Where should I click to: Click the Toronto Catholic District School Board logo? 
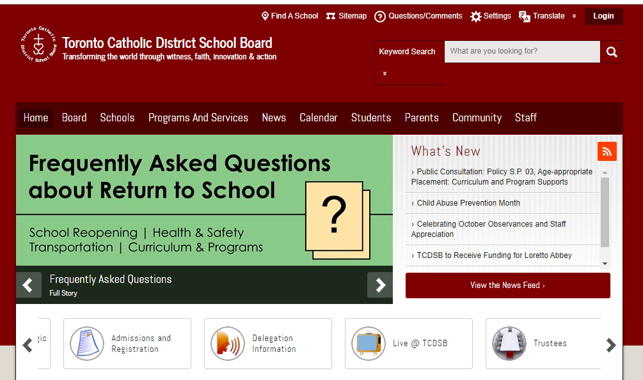pyautogui.click(x=38, y=45)
